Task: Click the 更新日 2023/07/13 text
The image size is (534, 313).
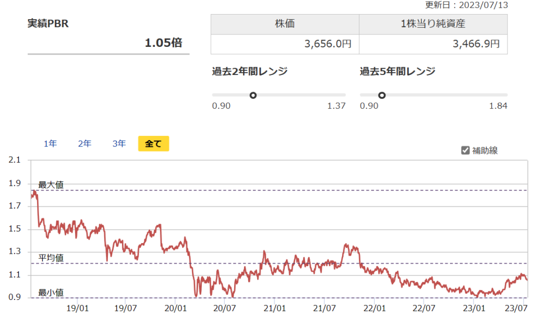Action: point(467,5)
